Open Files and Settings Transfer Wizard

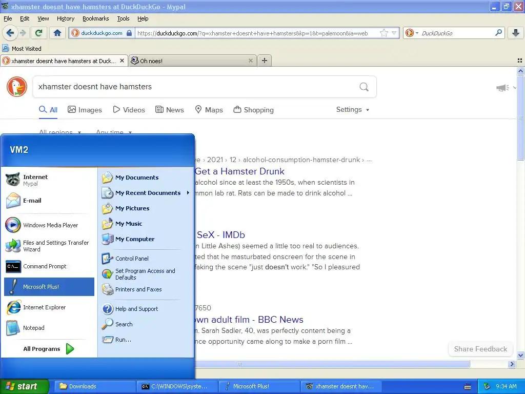click(x=49, y=246)
